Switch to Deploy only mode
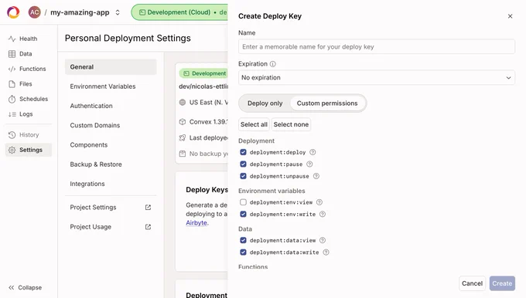The image size is (526, 298). (x=265, y=103)
